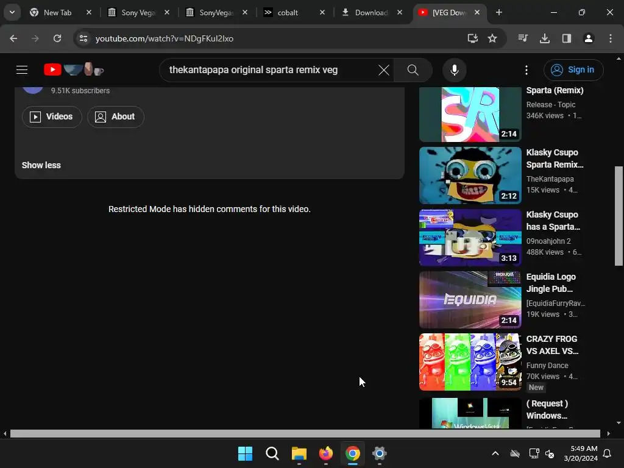This screenshot has width=624, height=468.
Task: Open Sparta (Remix) video thumbnail
Action: point(470,115)
